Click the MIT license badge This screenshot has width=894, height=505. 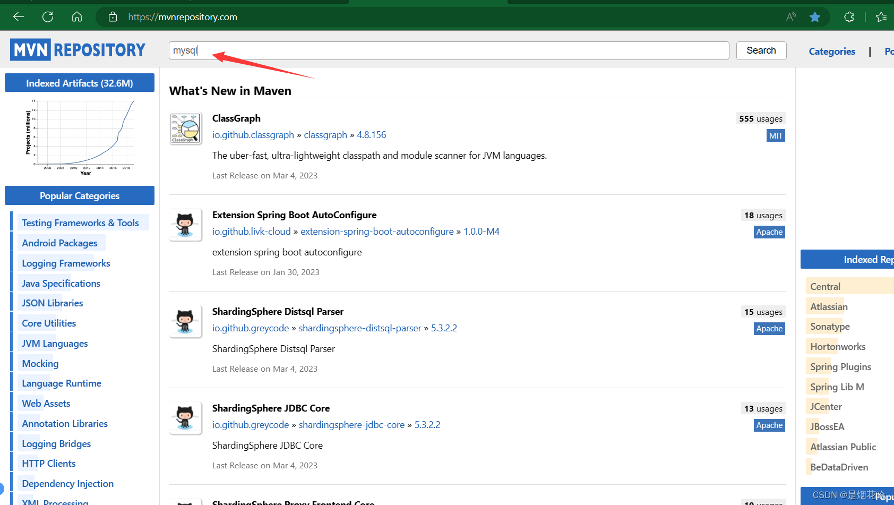(776, 135)
